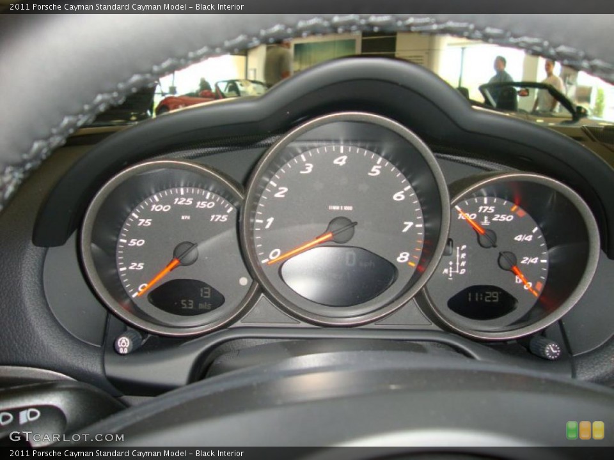The image size is (614, 460).
Task: Click the "4/4" full fuel mark
Action: (x=523, y=238)
